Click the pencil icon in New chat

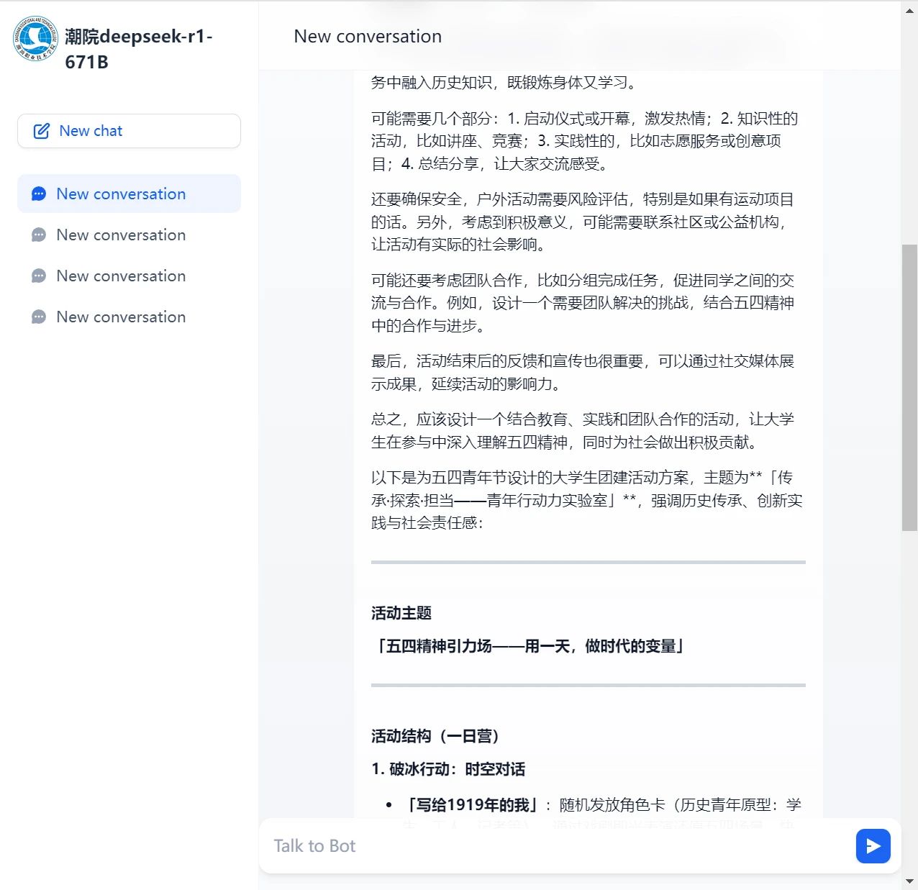(x=42, y=131)
